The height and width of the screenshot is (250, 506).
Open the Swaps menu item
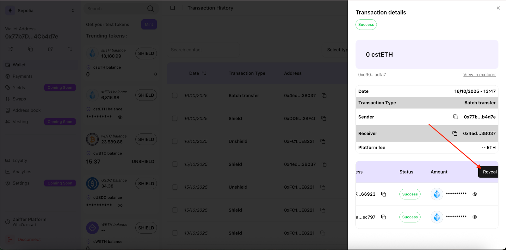(40, 99)
